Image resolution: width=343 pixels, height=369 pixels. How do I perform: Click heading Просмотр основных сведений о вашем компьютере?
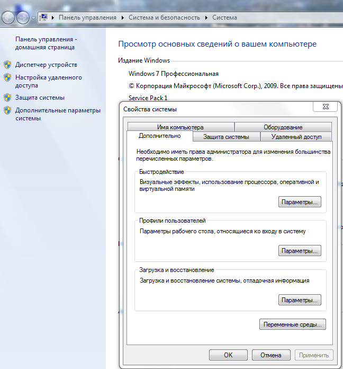(218, 44)
